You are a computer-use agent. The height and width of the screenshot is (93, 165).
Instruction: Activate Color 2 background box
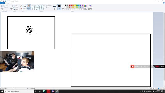pyautogui.click(x=63, y=7)
